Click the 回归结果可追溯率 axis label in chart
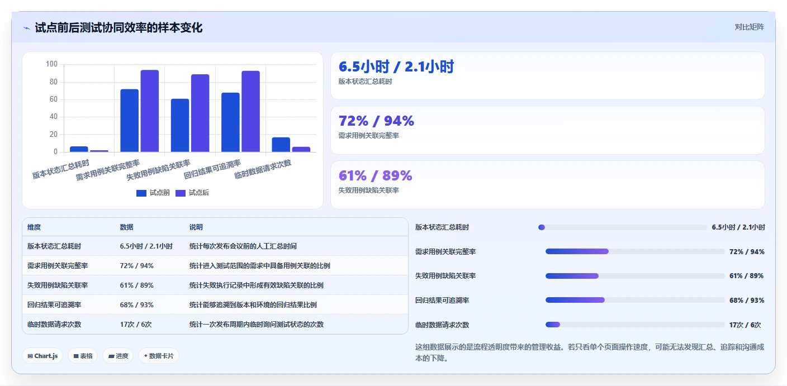Screen dimensions: 787x386 (x=212, y=169)
